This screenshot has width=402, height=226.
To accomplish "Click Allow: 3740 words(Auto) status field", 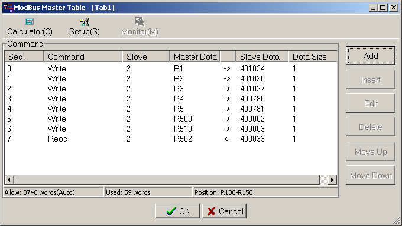I will pyautogui.click(x=53, y=192).
